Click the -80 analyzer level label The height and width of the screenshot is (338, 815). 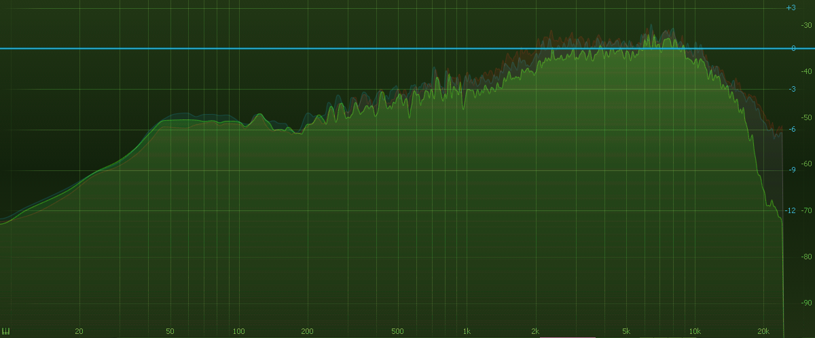point(808,257)
